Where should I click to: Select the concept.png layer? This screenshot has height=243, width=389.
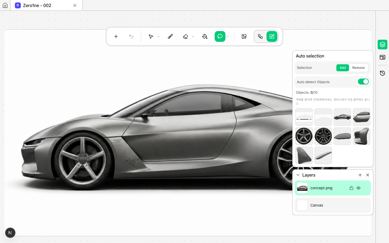(x=333, y=188)
